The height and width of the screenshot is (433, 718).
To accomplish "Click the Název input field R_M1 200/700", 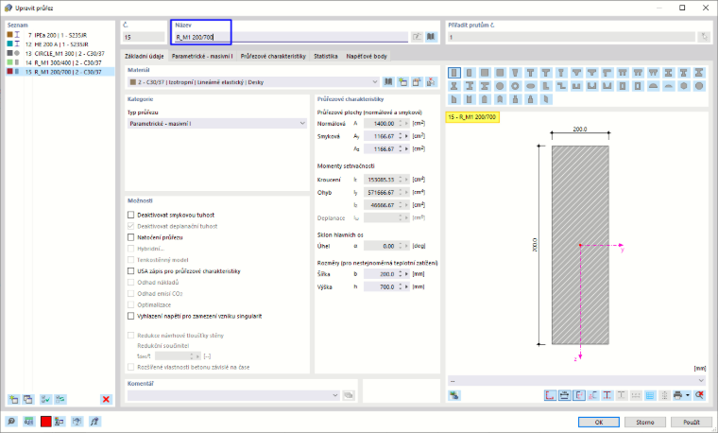I will click(x=291, y=37).
